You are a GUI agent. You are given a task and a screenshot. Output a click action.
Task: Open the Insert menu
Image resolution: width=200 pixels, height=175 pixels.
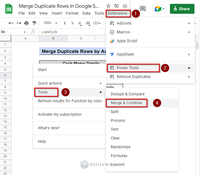[x=57, y=13]
